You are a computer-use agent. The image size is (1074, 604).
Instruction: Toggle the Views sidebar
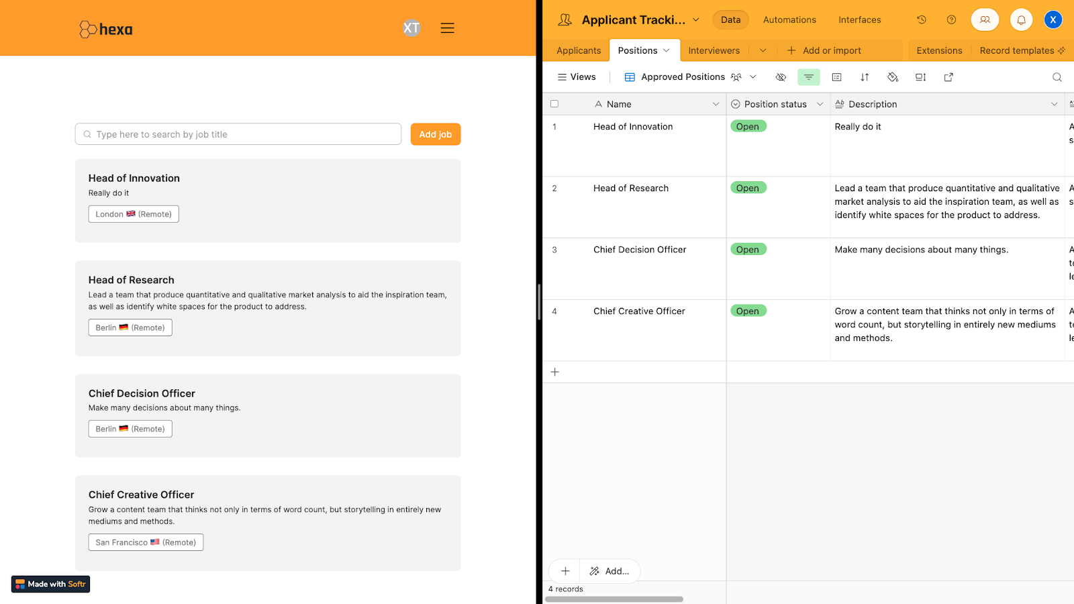pyautogui.click(x=577, y=77)
